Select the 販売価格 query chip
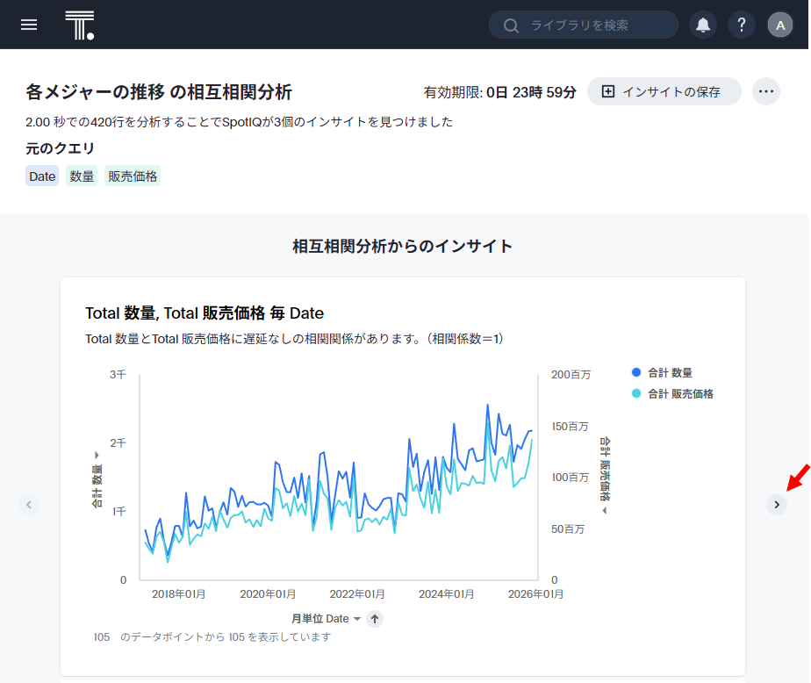 coord(133,176)
